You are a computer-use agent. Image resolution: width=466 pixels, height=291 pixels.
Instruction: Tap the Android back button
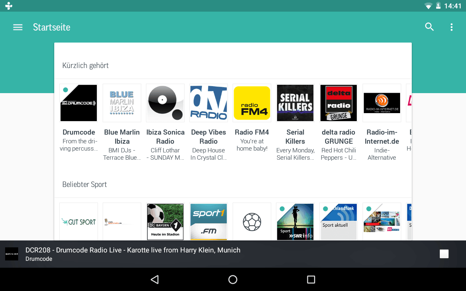[x=155, y=279]
